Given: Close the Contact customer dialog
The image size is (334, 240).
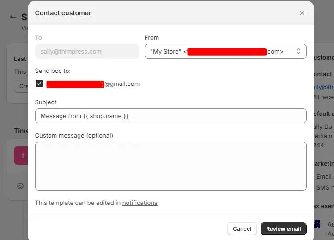Looking at the screenshot, I should pos(302,13).
